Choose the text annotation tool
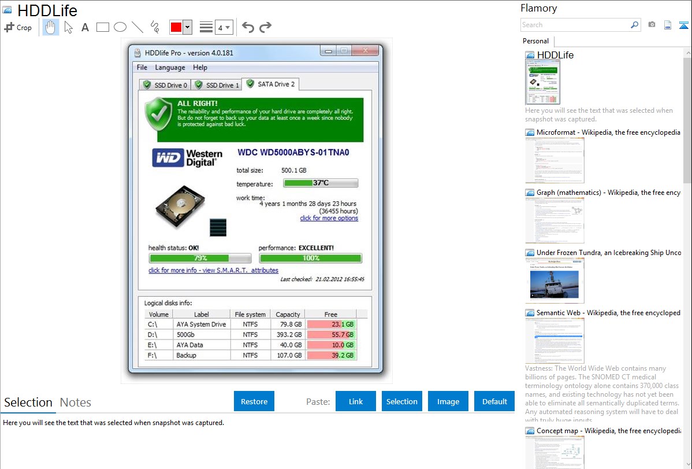This screenshot has height=469, width=692. tap(85, 27)
